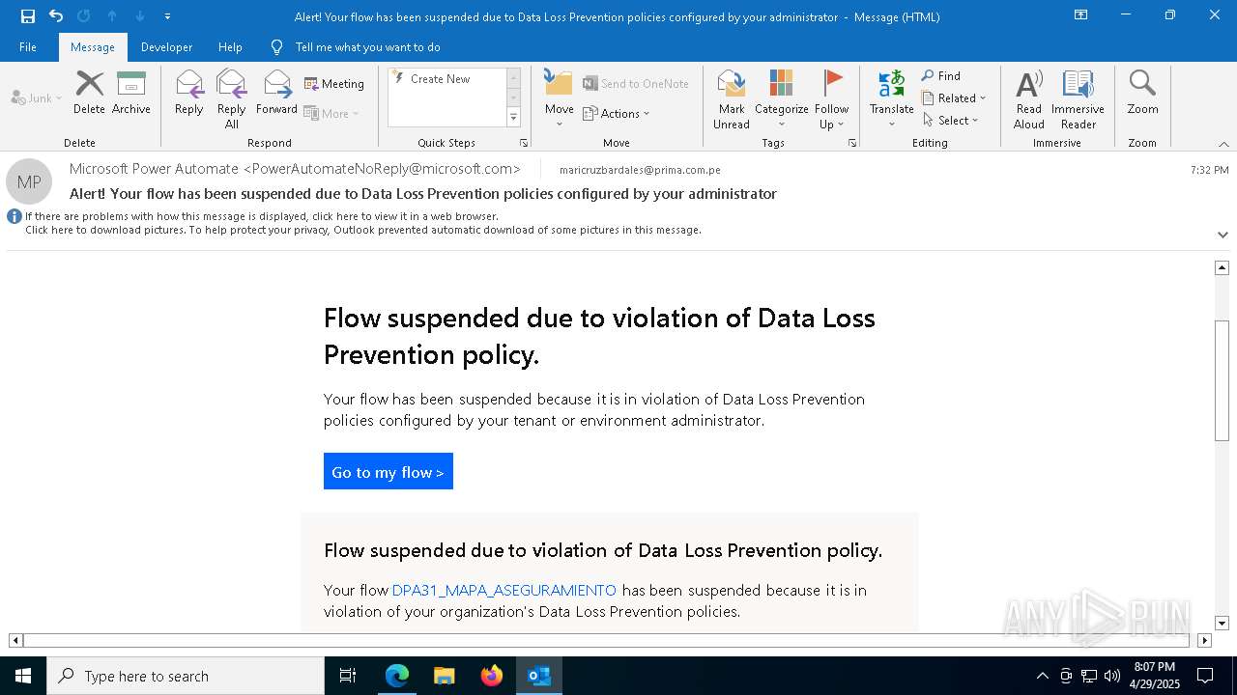Open the File menu

point(28,47)
